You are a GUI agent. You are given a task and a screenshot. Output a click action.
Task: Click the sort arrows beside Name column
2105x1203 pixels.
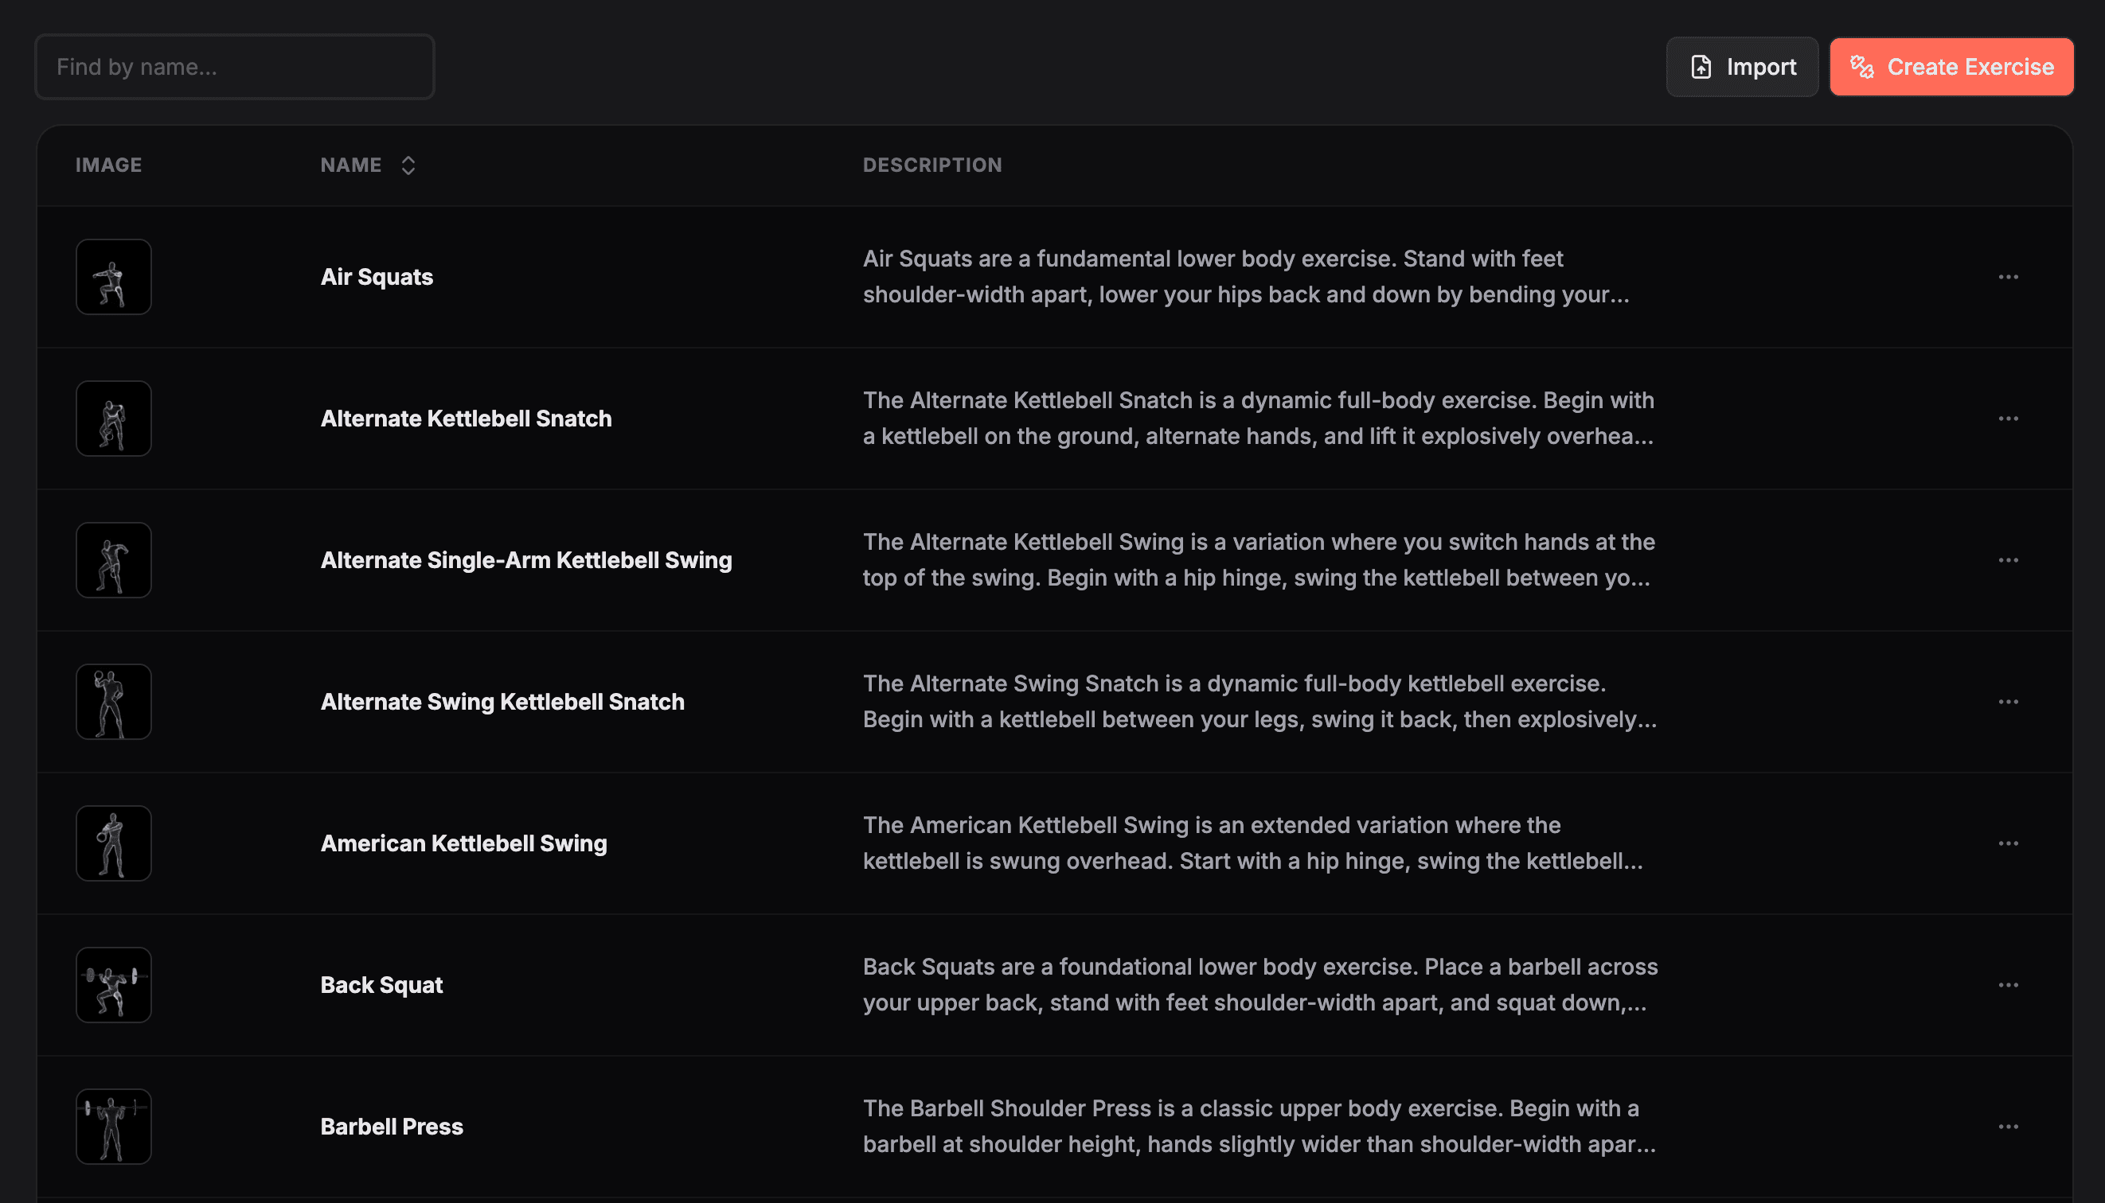coord(408,165)
